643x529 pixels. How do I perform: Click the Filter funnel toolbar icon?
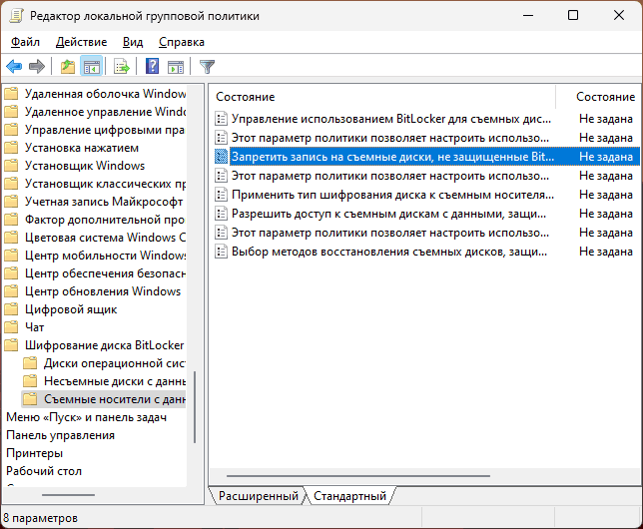[207, 66]
